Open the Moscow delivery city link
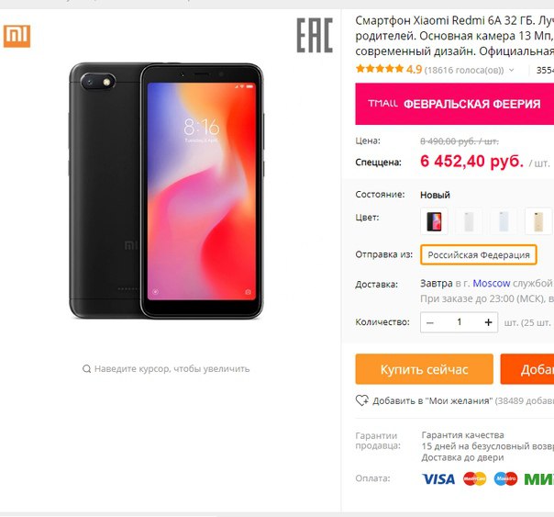554x517 pixels. click(x=491, y=283)
